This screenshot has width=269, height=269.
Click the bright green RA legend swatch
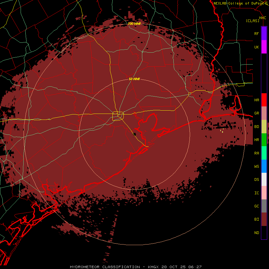pyautogui.click(x=264, y=153)
